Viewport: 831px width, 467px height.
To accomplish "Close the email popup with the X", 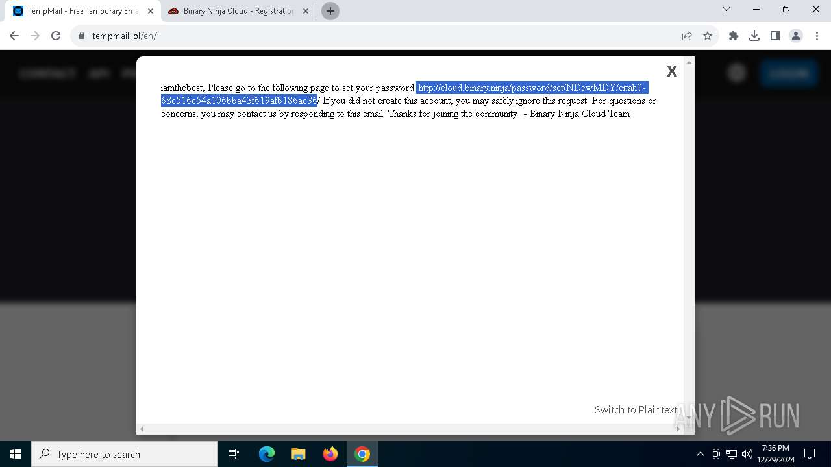I will pyautogui.click(x=672, y=71).
